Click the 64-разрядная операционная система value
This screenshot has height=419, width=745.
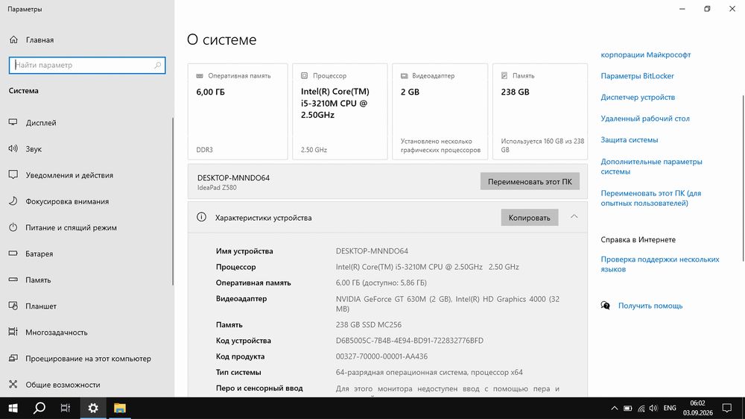(x=429, y=372)
